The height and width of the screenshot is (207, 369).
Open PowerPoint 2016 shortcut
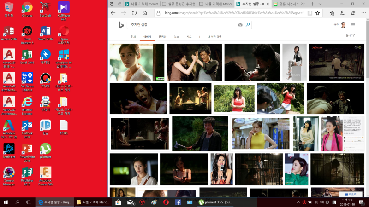coord(27,153)
